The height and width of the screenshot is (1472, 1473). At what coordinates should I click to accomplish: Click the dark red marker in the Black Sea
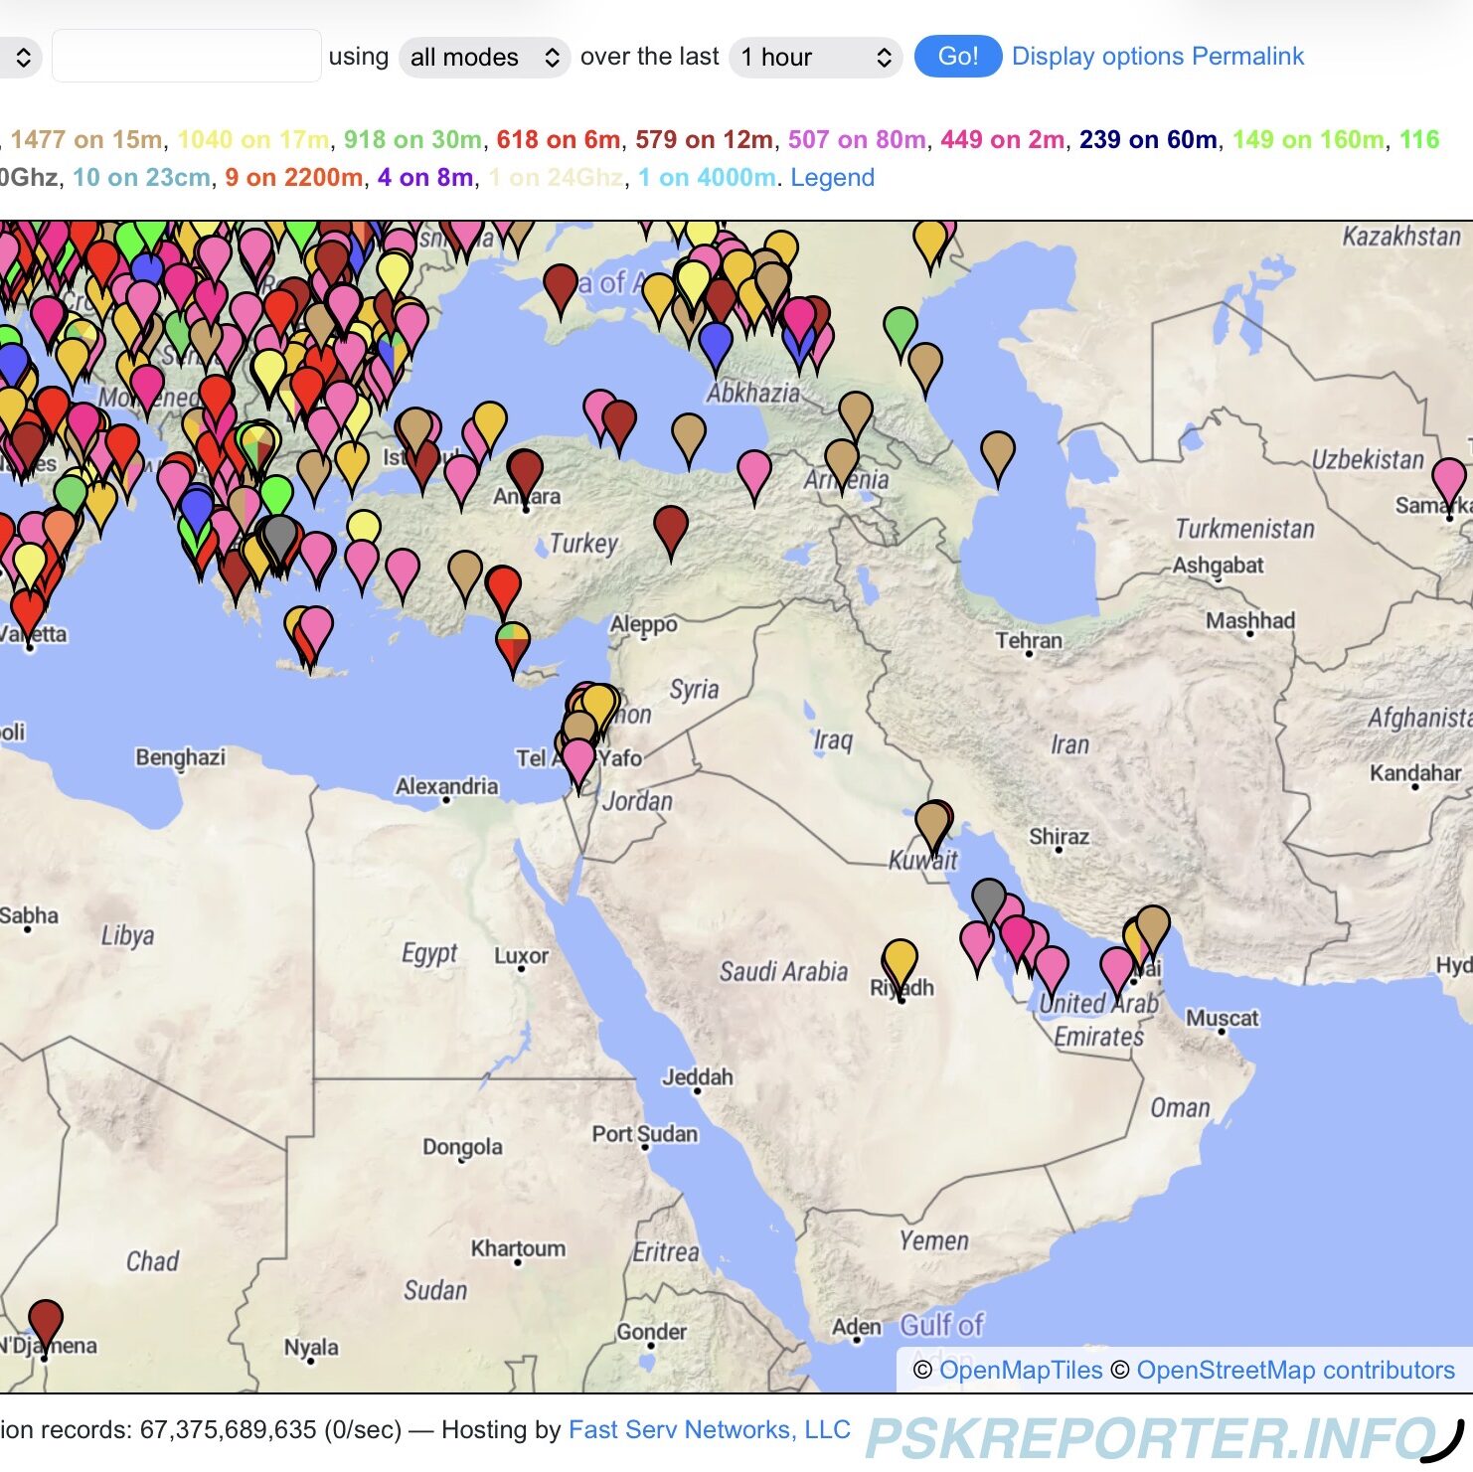561,284
